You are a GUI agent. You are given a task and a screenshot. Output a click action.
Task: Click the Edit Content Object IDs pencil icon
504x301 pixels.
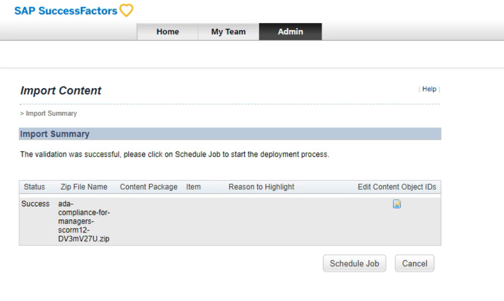397,204
